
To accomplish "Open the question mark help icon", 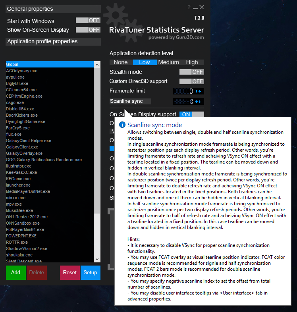I will pyautogui.click(x=189, y=8).
